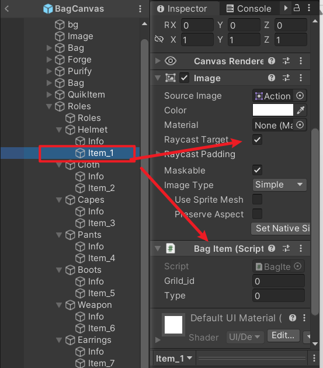Screen dimensions: 323x368
Task: Click the back arrow beside BagCanvas
Action: [x=6, y=9]
